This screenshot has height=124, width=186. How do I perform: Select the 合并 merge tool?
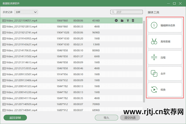coord(165,73)
